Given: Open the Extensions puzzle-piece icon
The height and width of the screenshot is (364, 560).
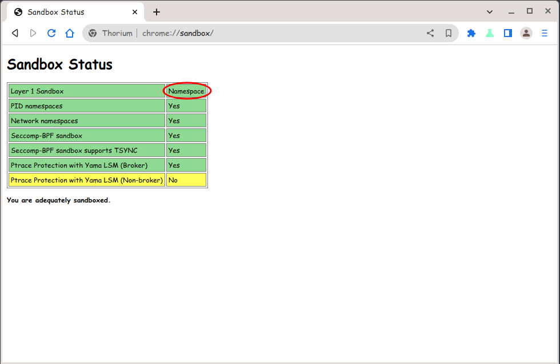Looking at the screenshot, I should (x=471, y=33).
